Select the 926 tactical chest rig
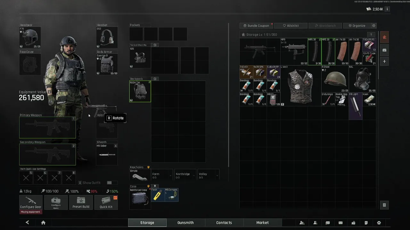Image resolution: width=410 pixels, height=230 pixels. pos(140,57)
